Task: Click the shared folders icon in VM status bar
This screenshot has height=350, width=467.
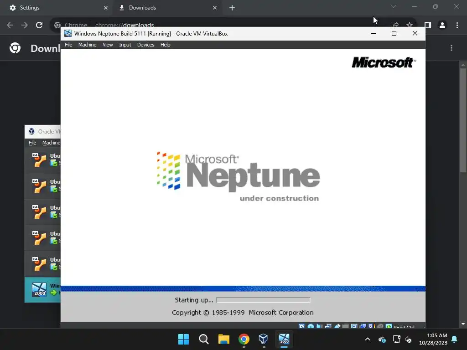Action: point(346,326)
